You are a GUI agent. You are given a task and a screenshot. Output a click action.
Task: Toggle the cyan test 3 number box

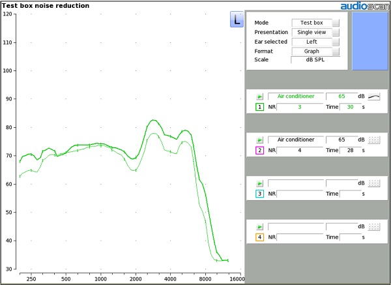pos(259,194)
